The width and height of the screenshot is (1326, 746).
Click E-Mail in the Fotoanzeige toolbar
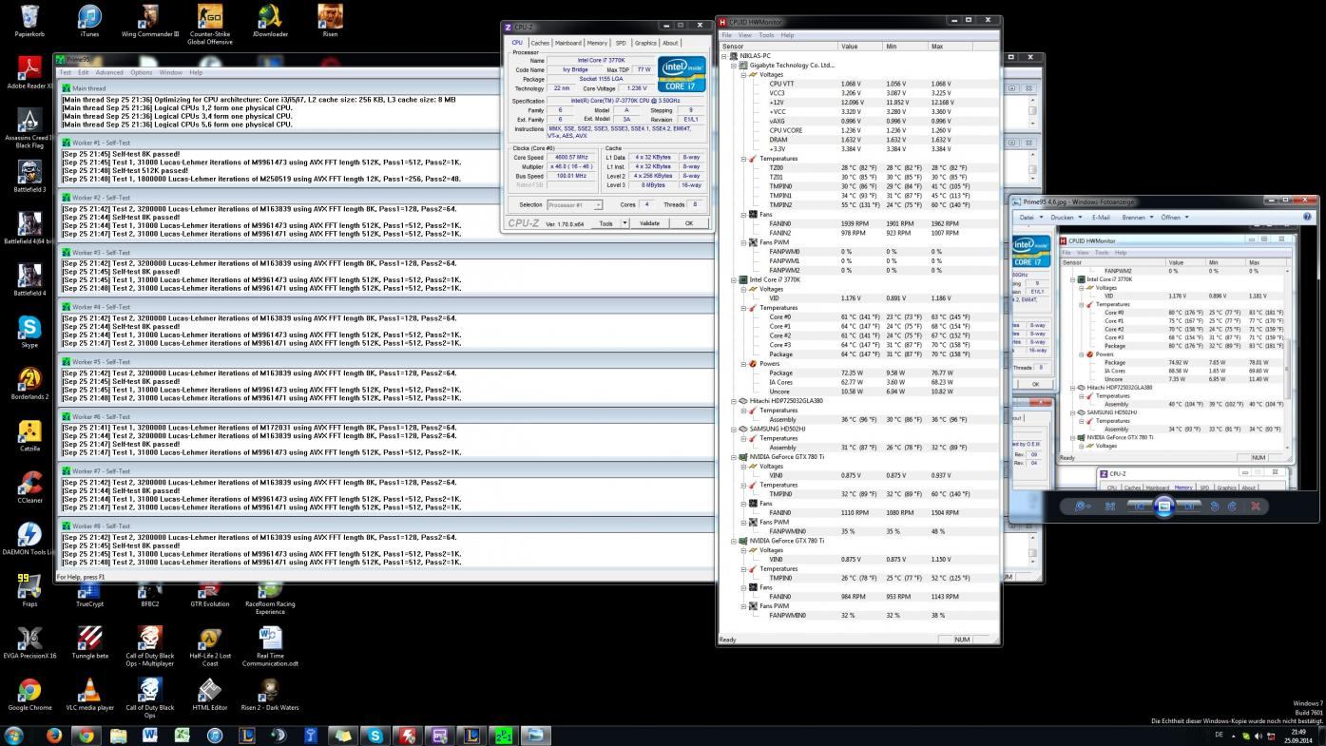click(x=1101, y=217)
